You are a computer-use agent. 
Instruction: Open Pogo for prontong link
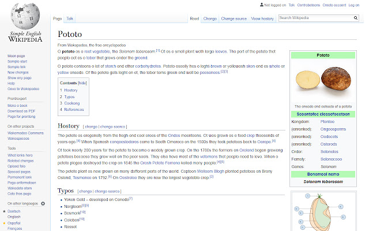21,117
